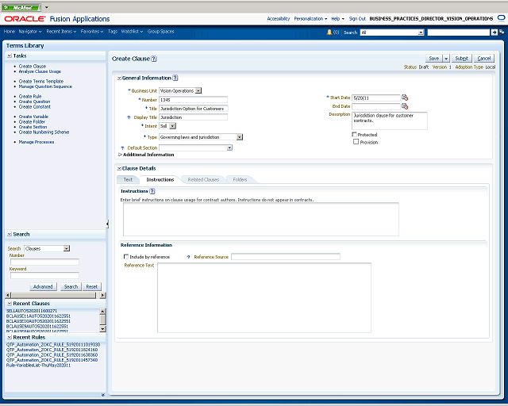
Task: Open Create Numbering Scheme link
Action: 44,132
